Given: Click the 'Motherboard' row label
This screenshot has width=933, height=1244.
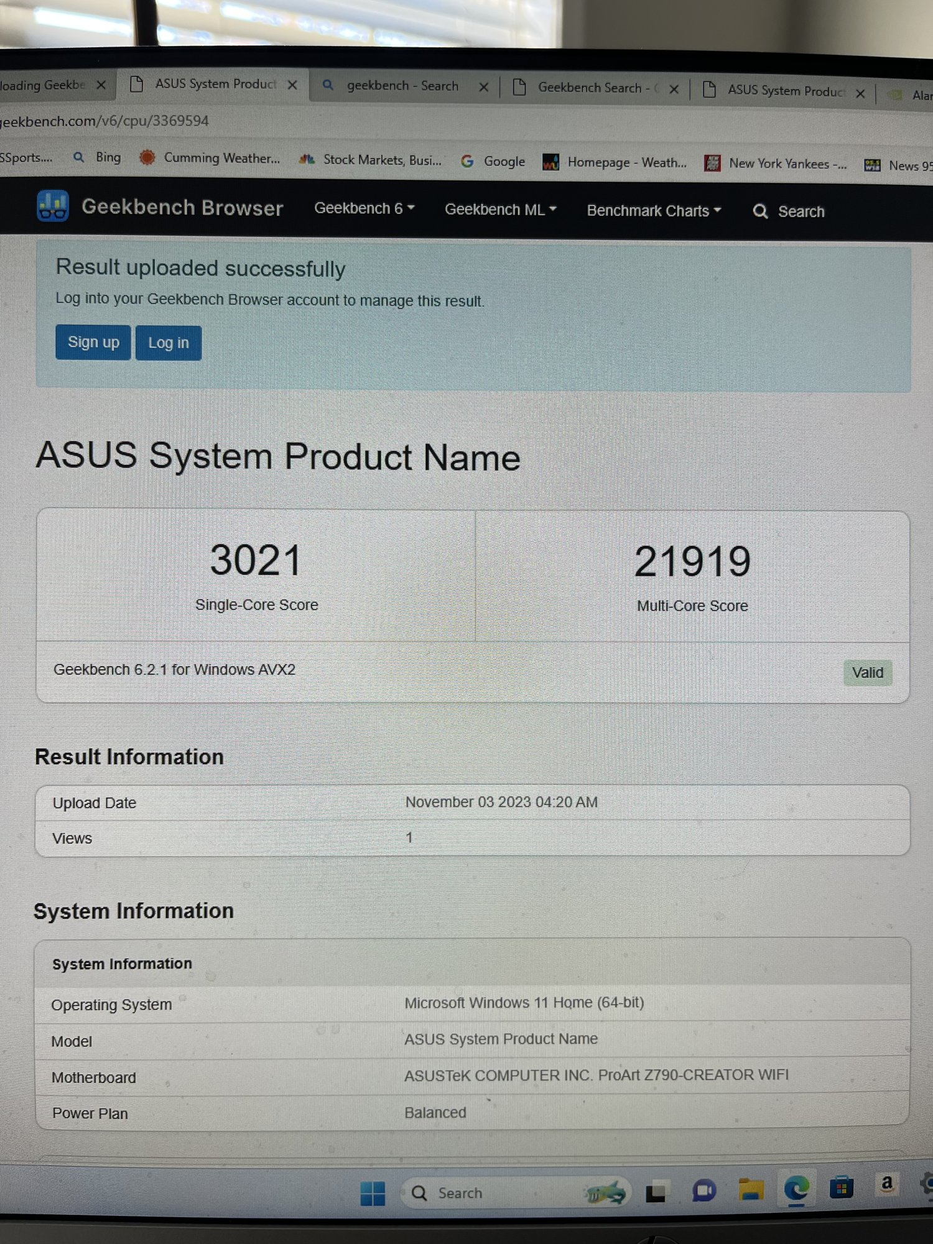Looking at the screenshot, I should (x=93, y=1078).
